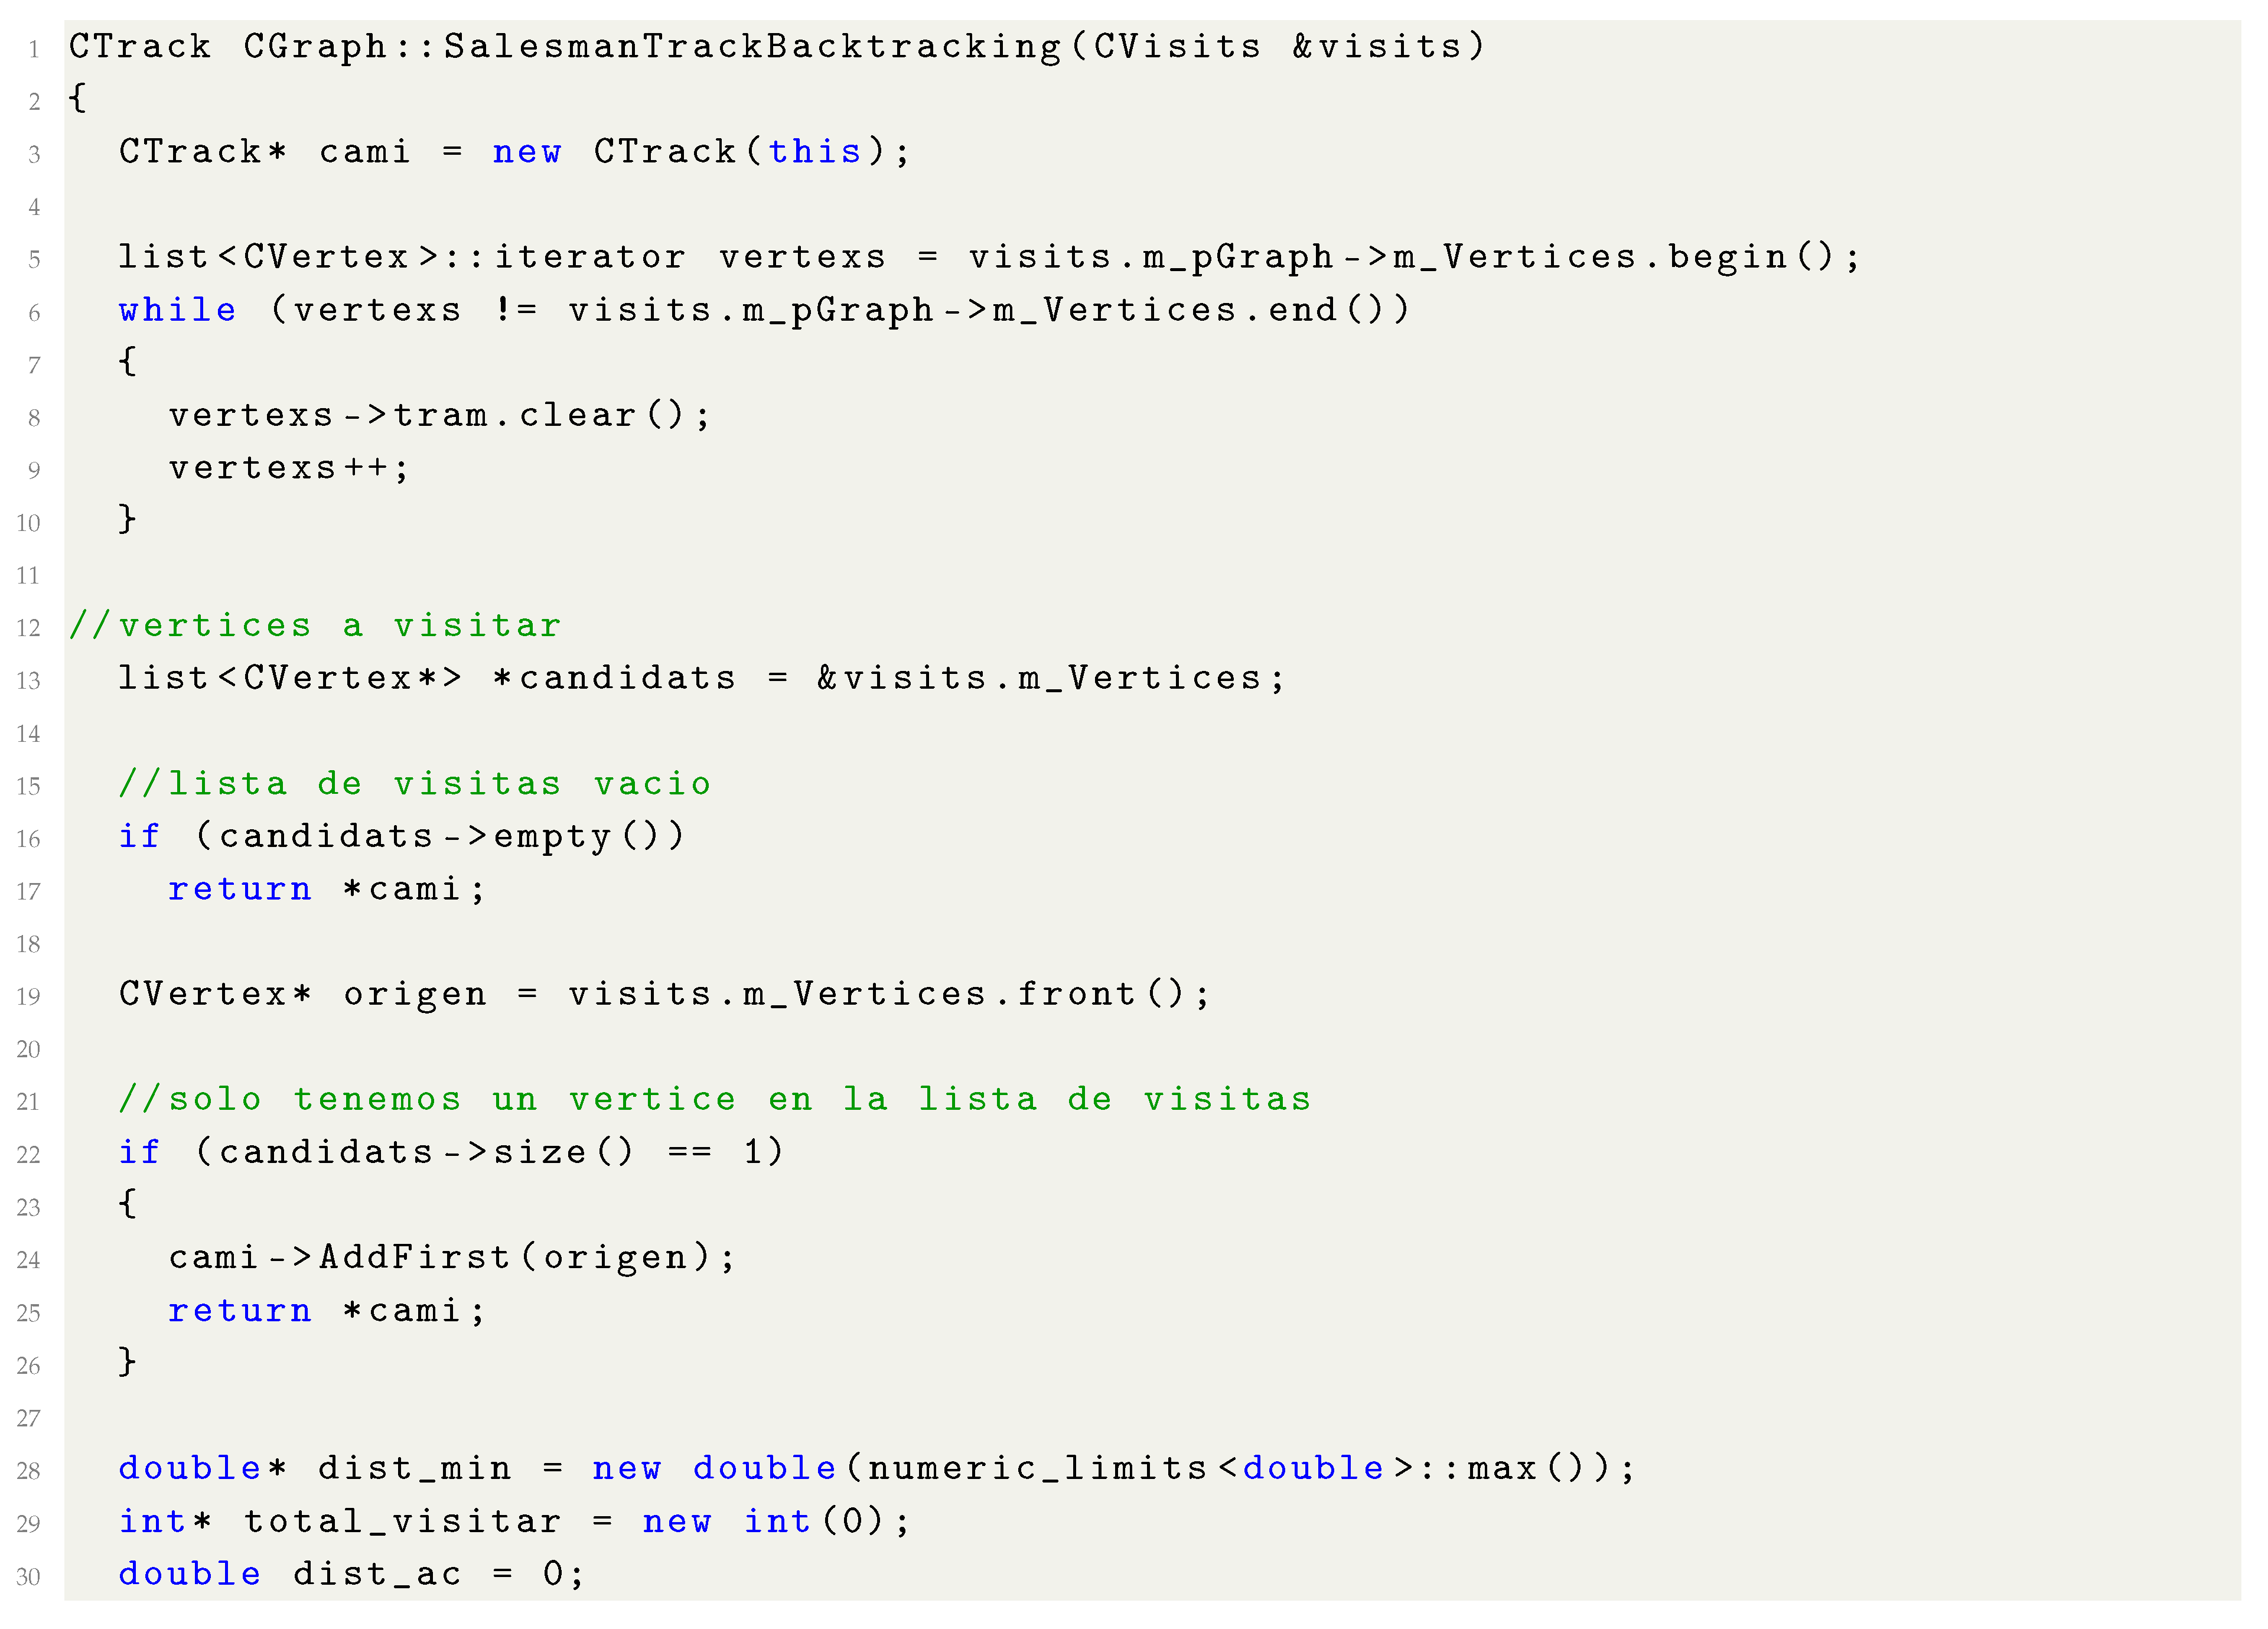Click 'numeric_limits' in line 28
The width and height of the screenshot is (2268, 1629).
[x=1038, y=1468]
